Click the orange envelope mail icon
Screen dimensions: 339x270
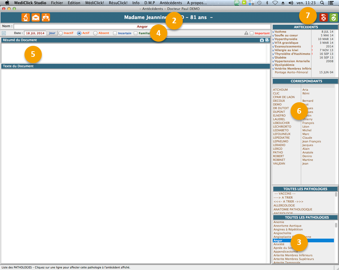36,17
